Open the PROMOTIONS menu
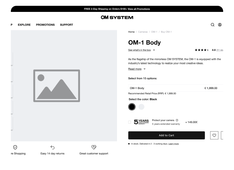Image resolution: width=234 pixels, height=170 pixels. 45,25
